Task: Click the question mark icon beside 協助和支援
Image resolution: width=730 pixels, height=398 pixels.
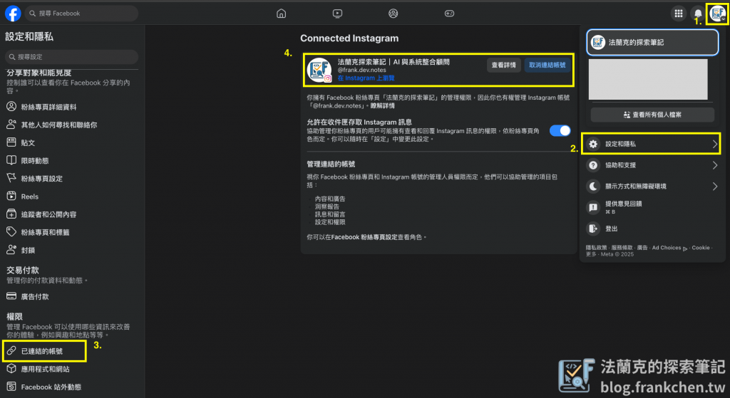Action: pos(593,165)
